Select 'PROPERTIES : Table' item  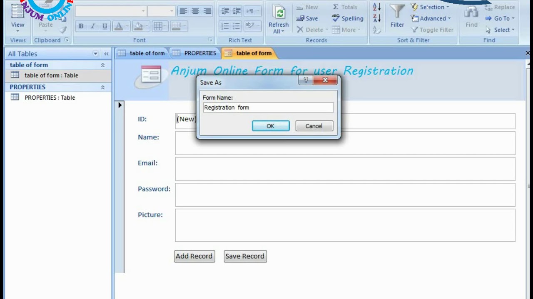tap(58, 98)
